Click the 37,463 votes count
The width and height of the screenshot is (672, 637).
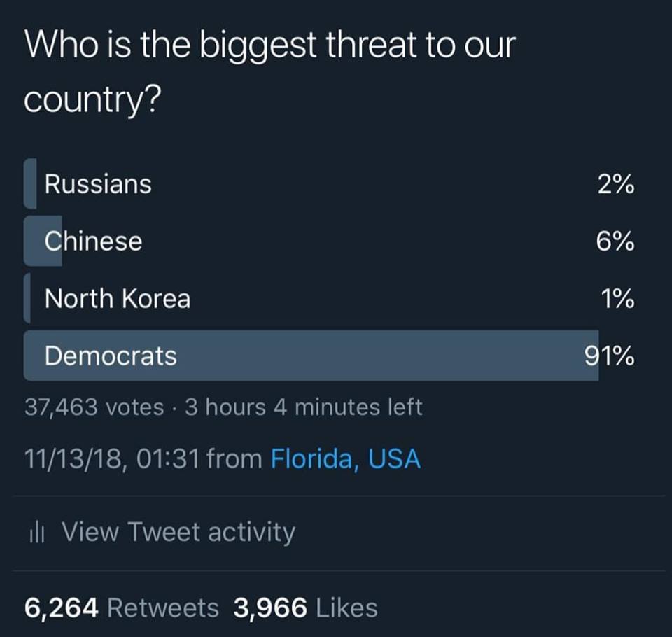point(94,407)
